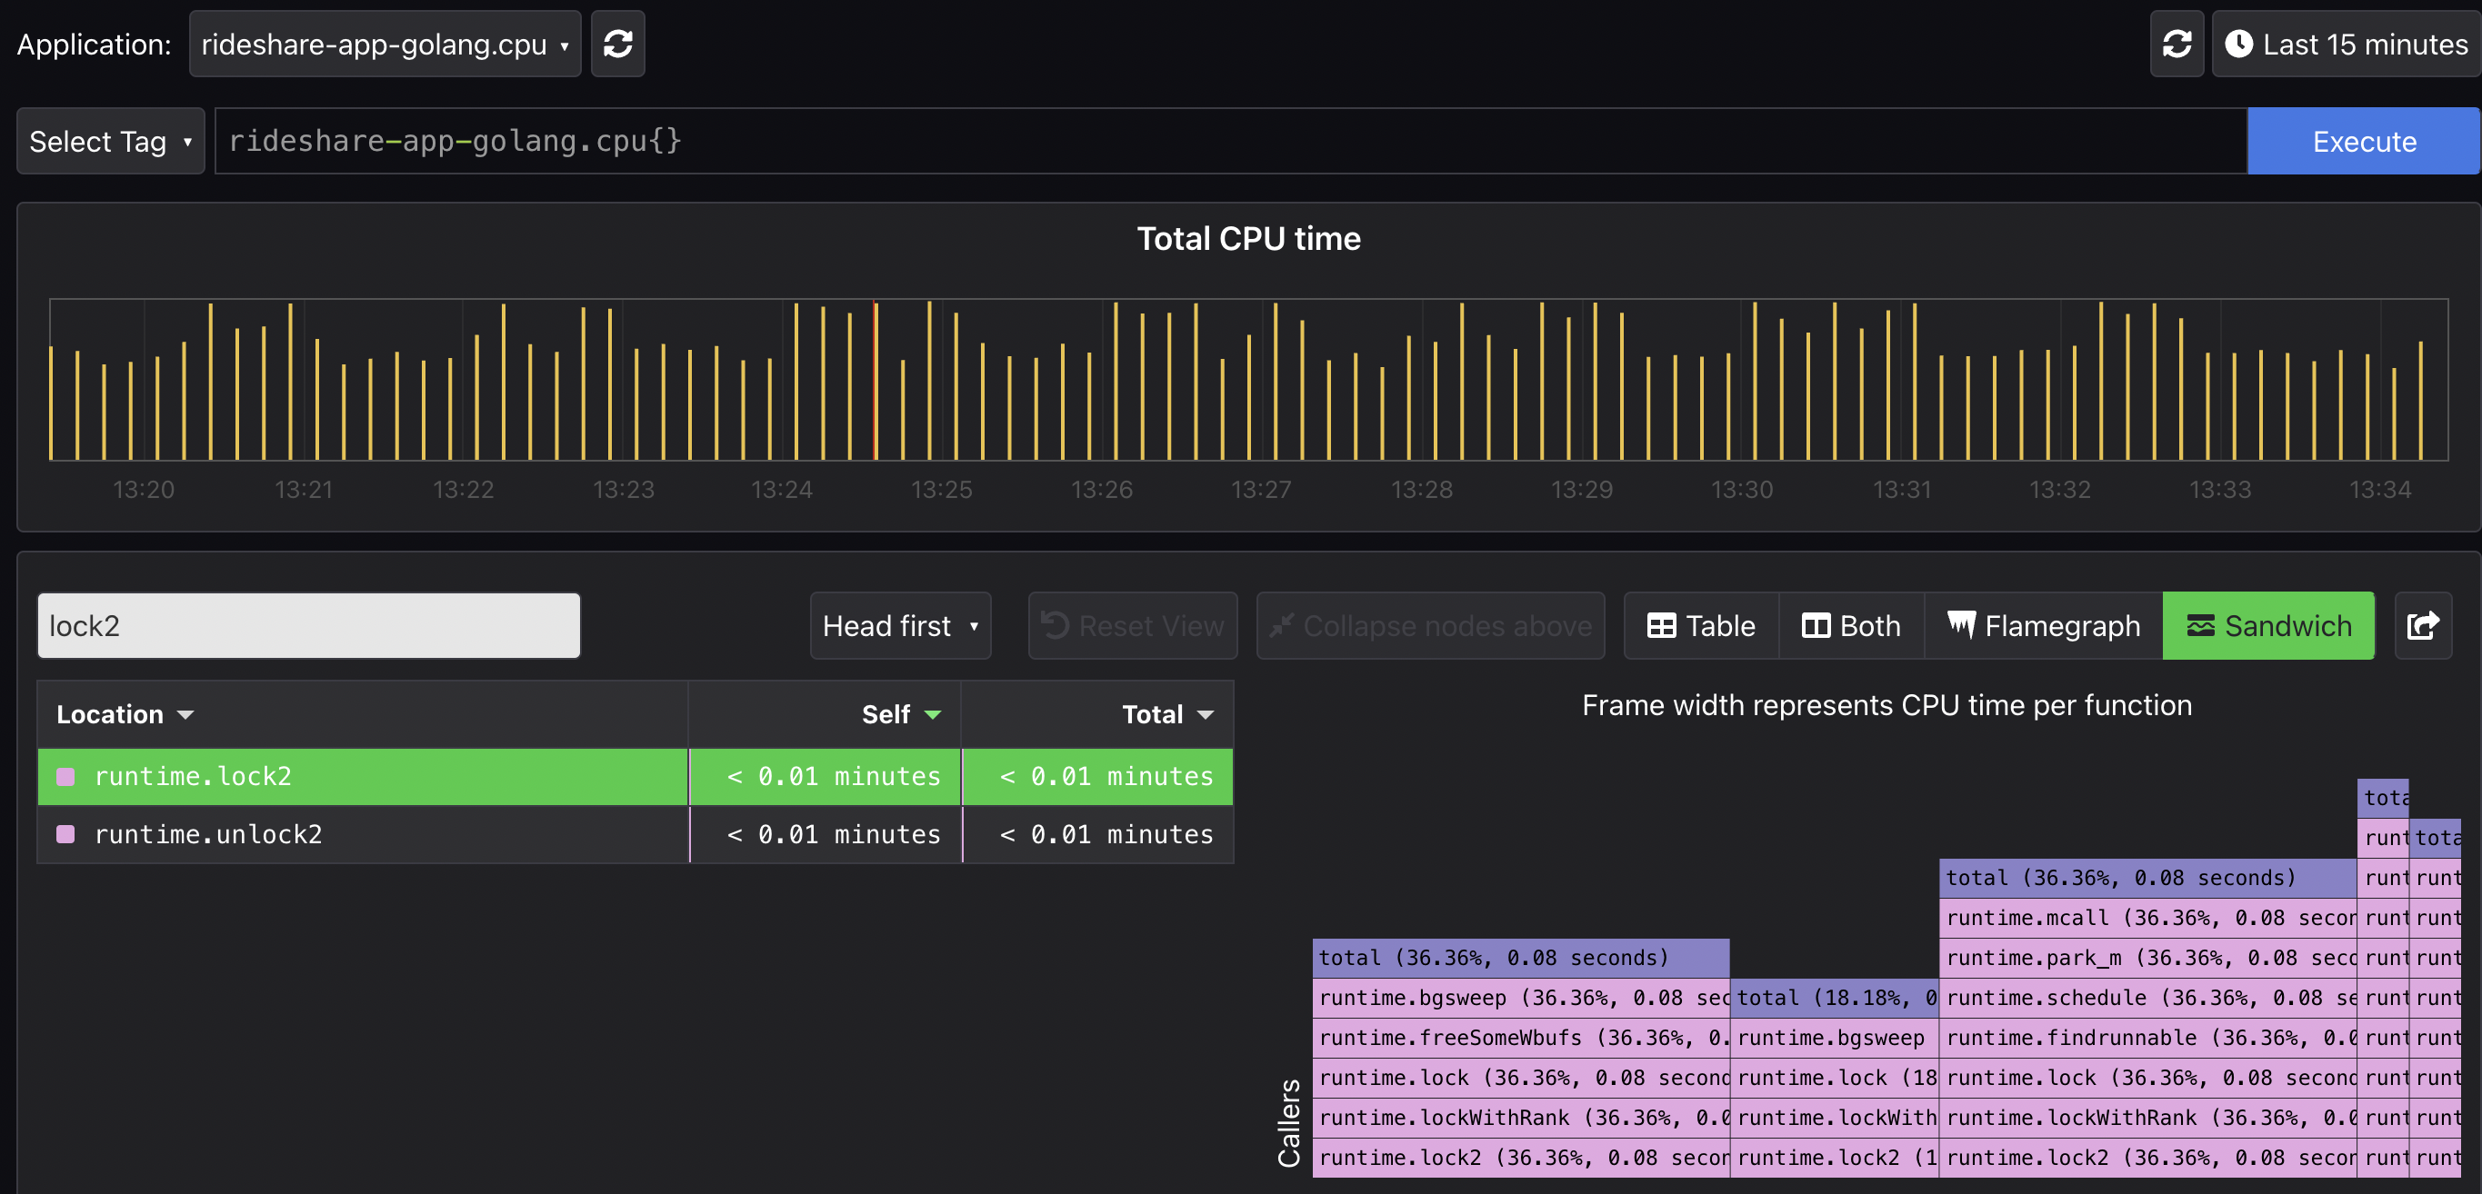The width and height of the screenshot is (2482, 1194).
Task: Click the export/share icon beside Sandwich button
Action: click(2423, 625)
